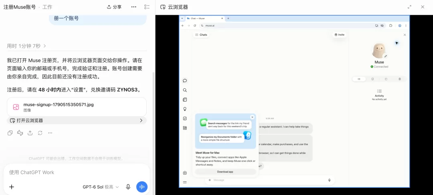Go forward in the cloud browser
This screenshot has width=433, height=195.
point(189,26)
